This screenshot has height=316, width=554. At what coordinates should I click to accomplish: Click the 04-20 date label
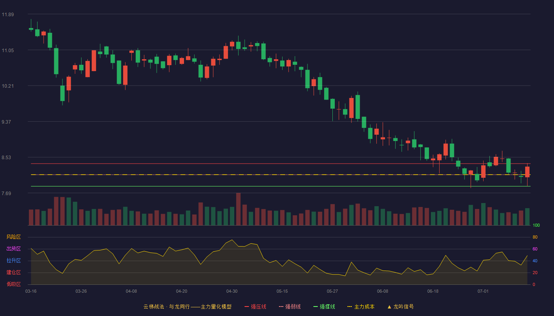182,291
